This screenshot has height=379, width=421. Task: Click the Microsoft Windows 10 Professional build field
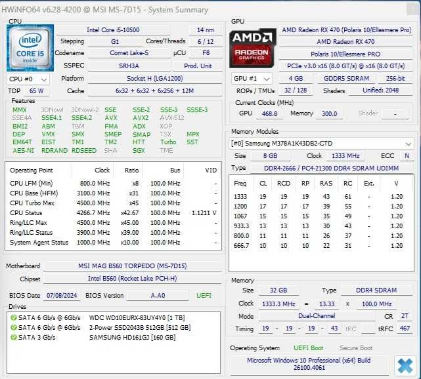coord(309,364)
